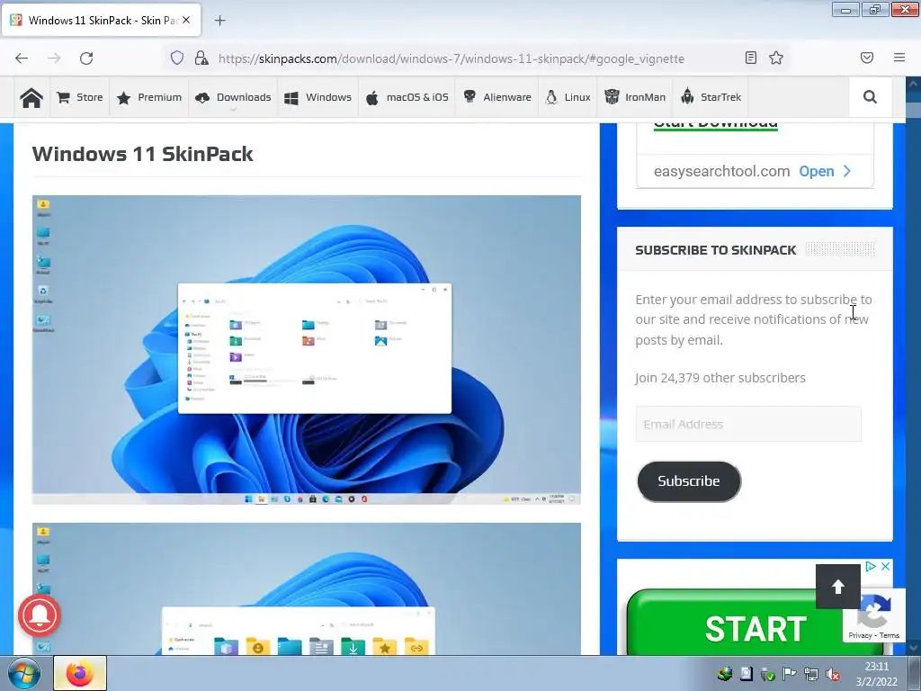The height and width of the screenshot is (691, 921).
Task: Toggle reader view icon
Action: tap(751, 58)
